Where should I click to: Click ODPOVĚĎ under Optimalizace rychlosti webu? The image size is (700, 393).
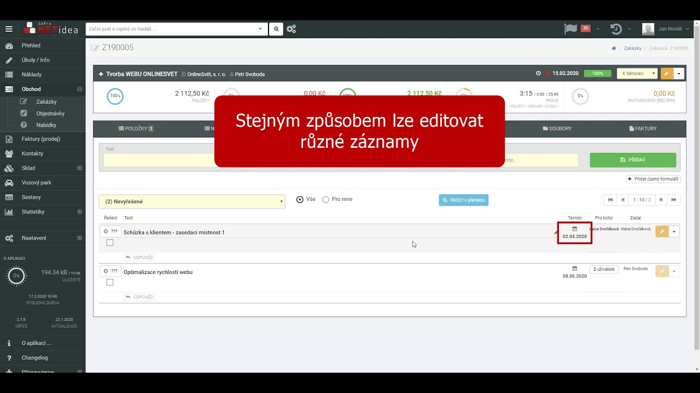point(139,297)
